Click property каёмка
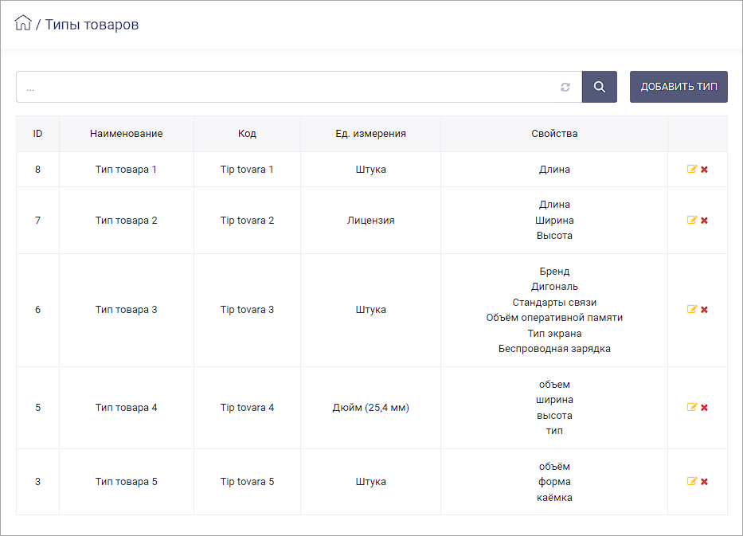The image size is (743, 536). 554,498
